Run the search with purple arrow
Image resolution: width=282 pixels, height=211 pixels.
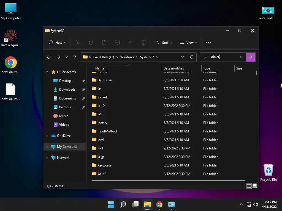point(251,57)
